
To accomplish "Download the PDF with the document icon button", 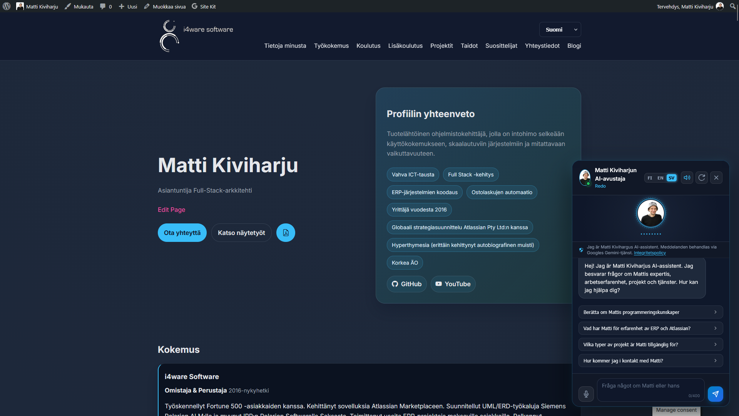I will tap(286, 233).
